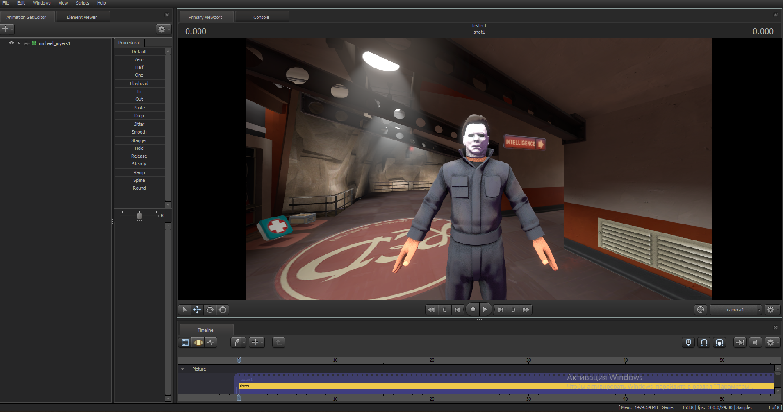The height and width of the screenshot is (412, 783).
Task: Toggle the ripple edit arrow button
Action: (x=740, y=342)
